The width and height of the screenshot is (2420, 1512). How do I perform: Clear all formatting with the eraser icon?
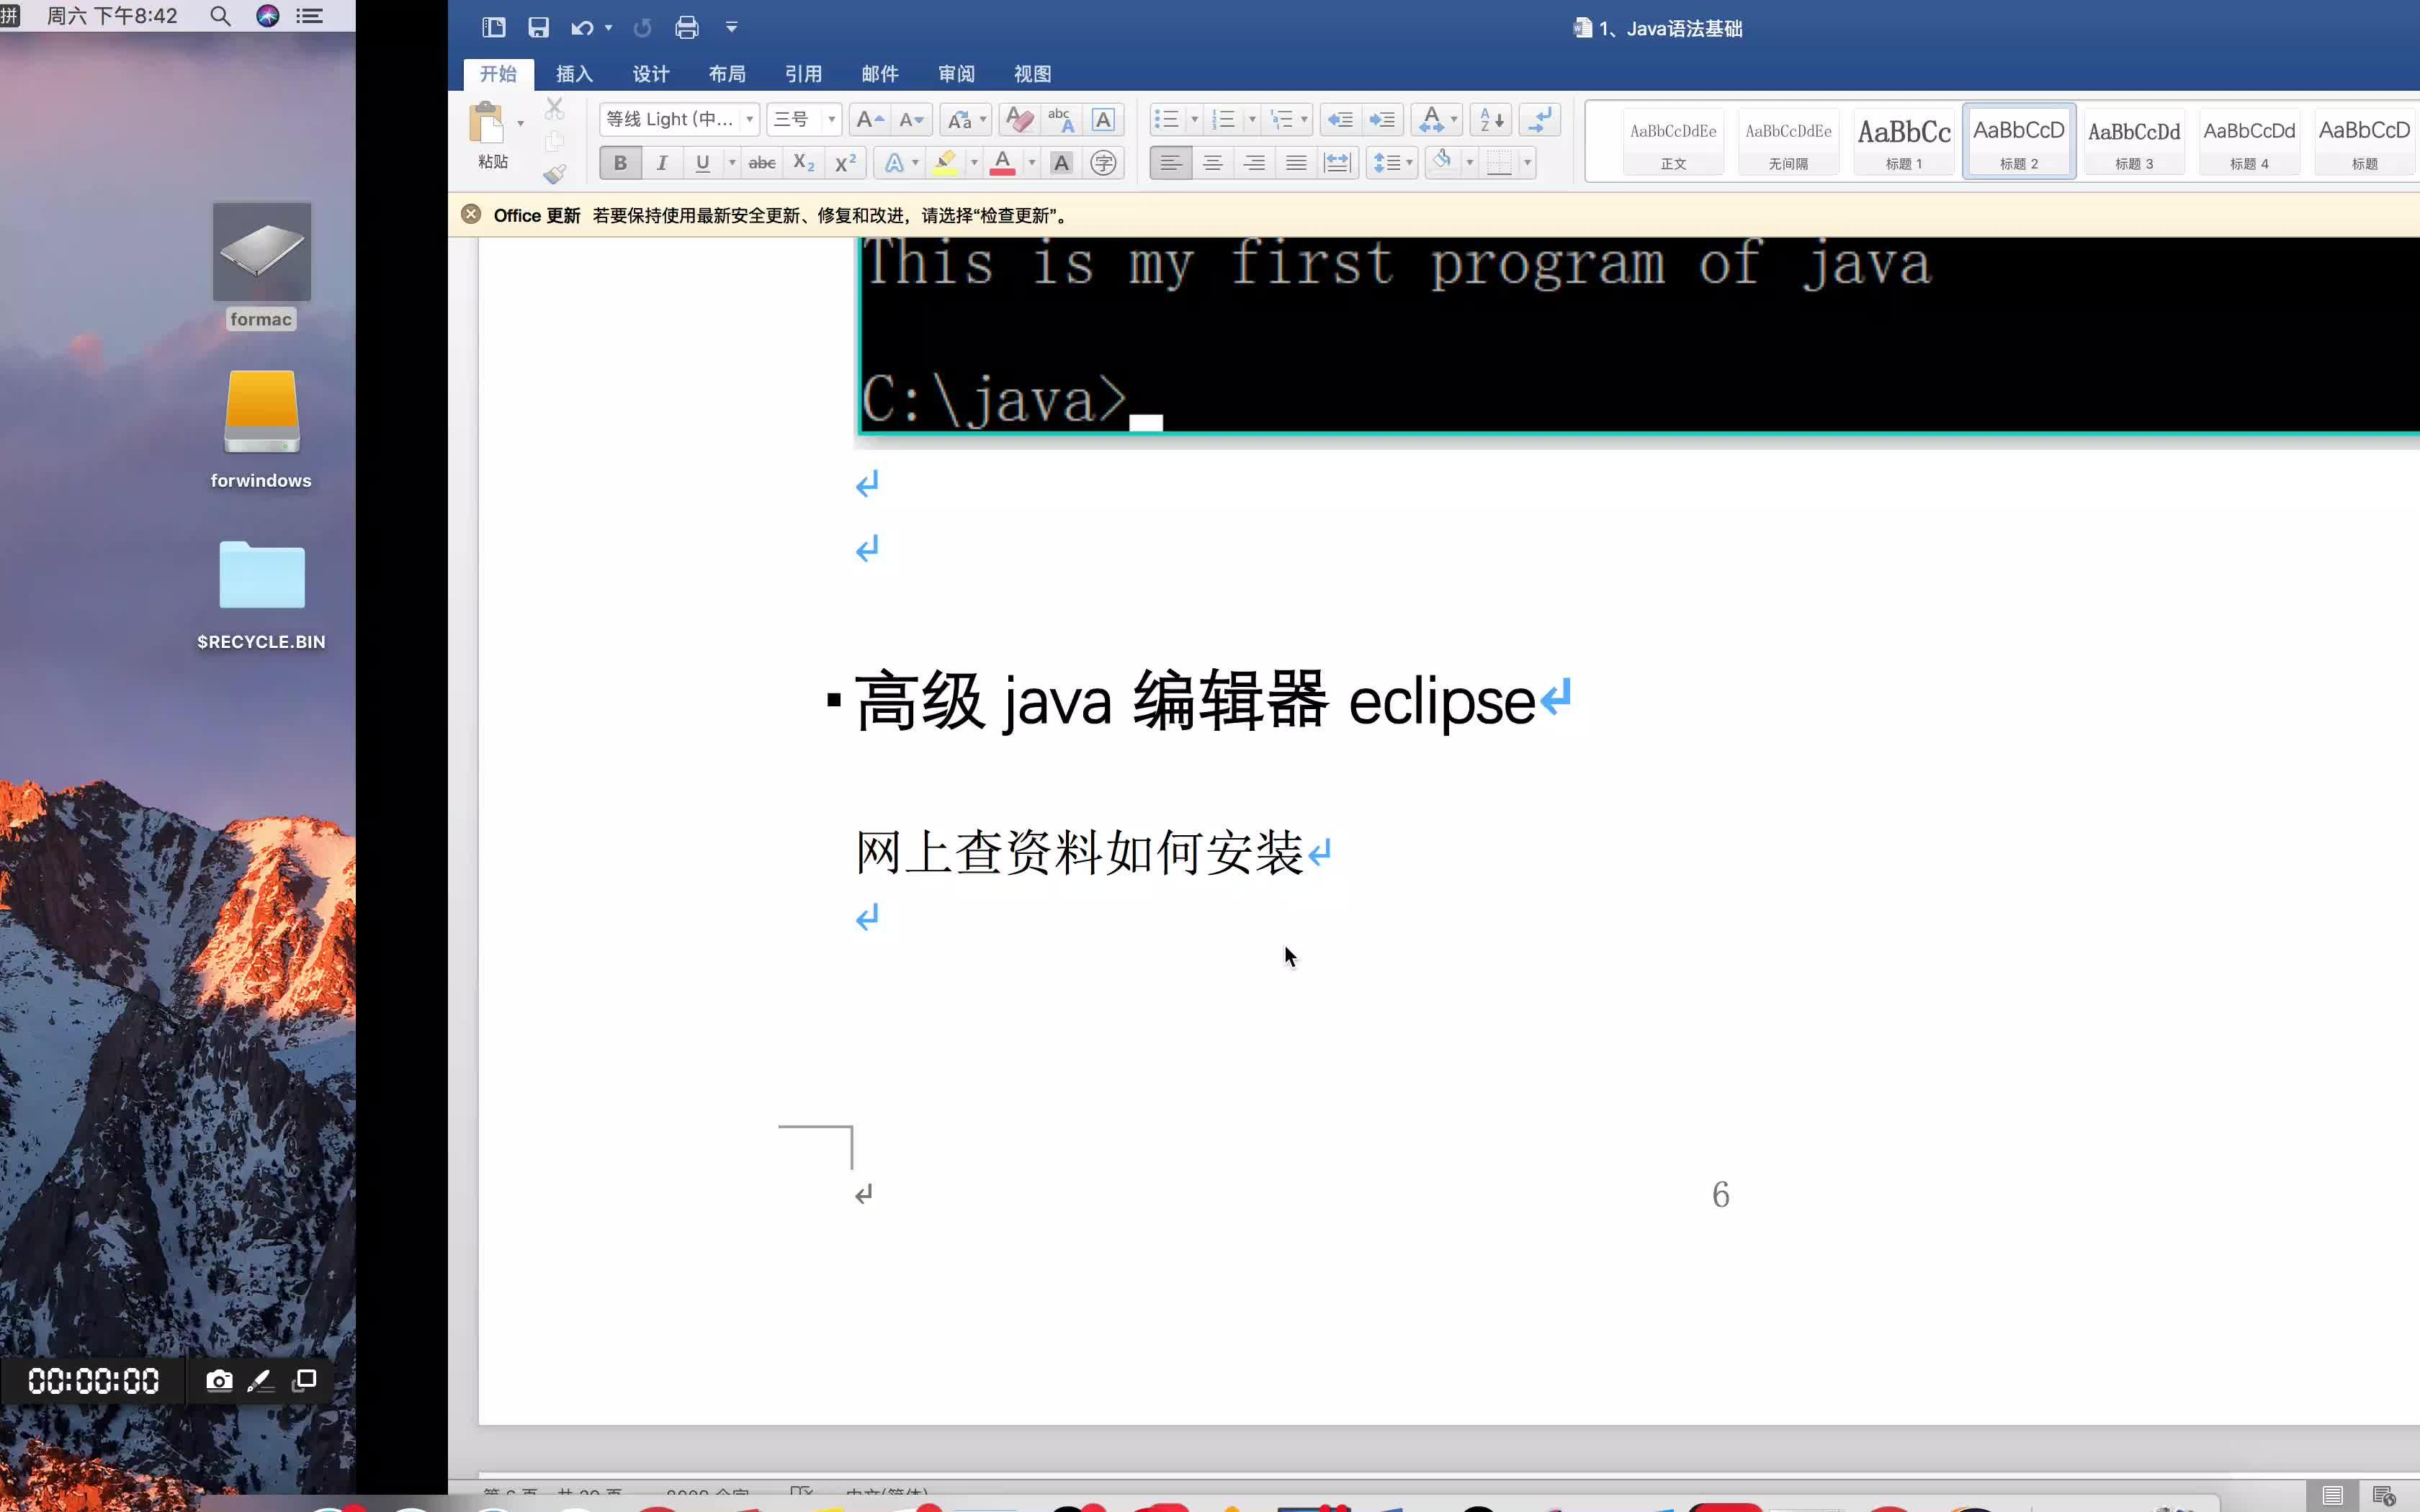pos(1019,120)
